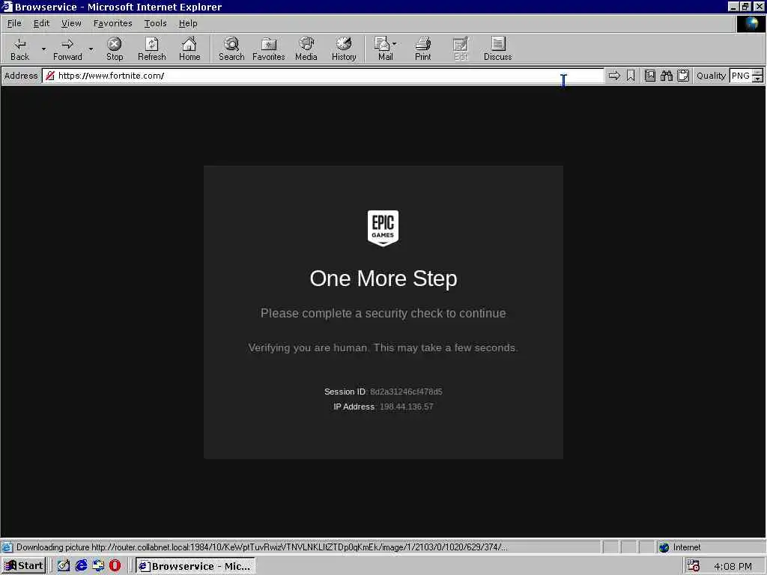Open the Edit menu
767x575 pixels.
point(42,23)
